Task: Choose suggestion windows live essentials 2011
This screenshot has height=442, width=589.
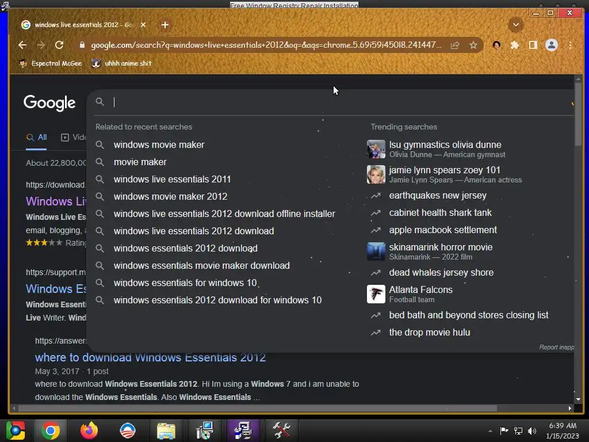Action: coord(172,180)
